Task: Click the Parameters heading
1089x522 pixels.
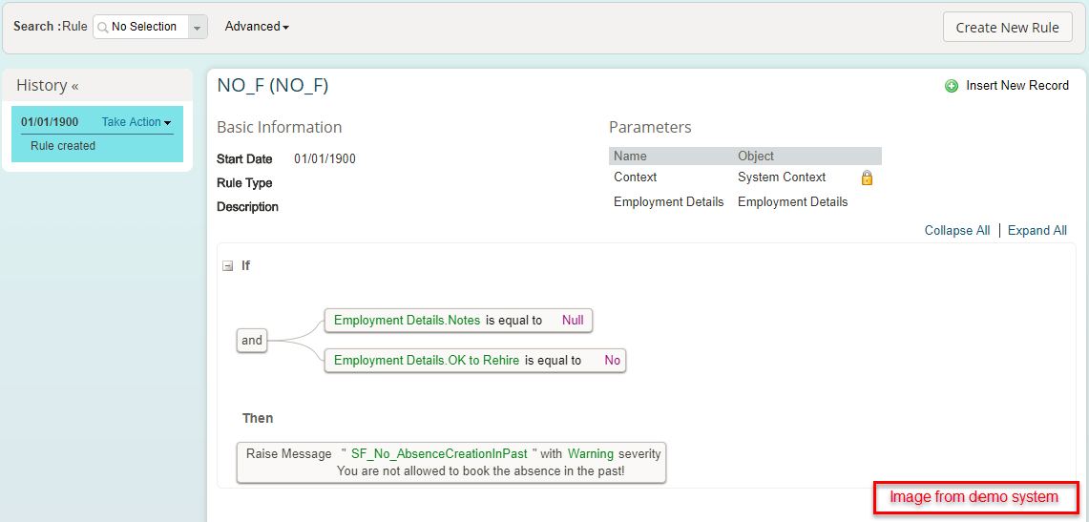Action: coord(650,128)
